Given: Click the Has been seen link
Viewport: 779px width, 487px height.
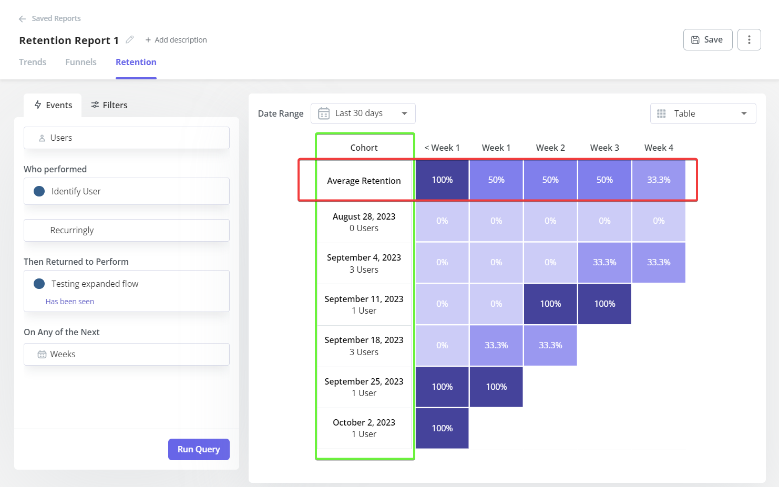Looking at the screenshot, I should point(70,302).
